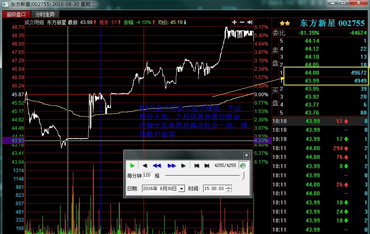The height and width of the screenshot is (234, 370).
Task: Step forward one tick with black right arrow
Action: [183, 165]
